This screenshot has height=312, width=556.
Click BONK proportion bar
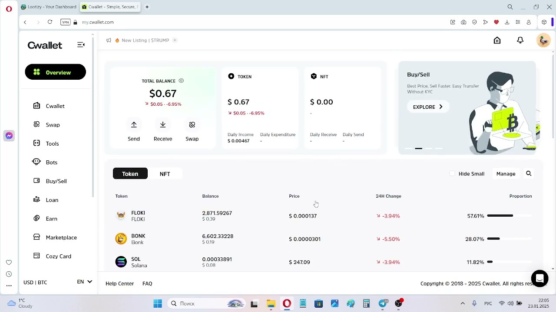[x=510, y=239]
